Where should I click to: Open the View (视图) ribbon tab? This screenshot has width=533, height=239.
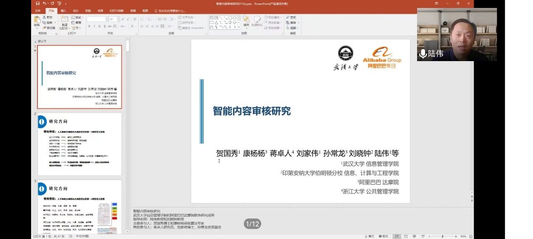[145, 10]
